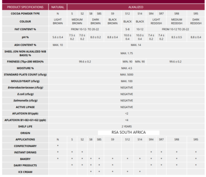This screenshot has height=177, width=206.
Task: Select the ALKALIZED column header
Action: click(x=136, y=7)
